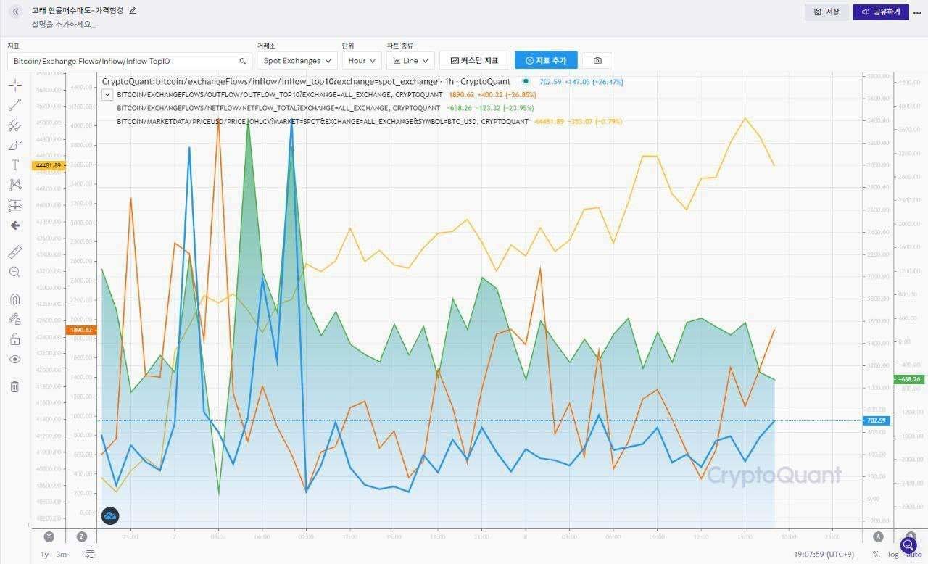Click the pencil icon to edit title
Screen dimensions: 928x564
pos(133,11)
